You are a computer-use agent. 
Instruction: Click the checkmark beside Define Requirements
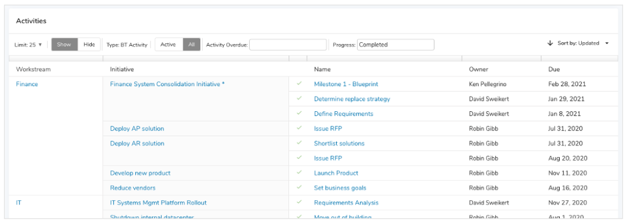pyautogui.click(x=299, y=114)
